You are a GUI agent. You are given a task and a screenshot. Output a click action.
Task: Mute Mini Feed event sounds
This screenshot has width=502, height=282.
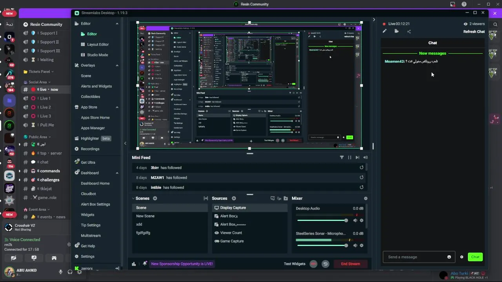[x=366, y=157]
